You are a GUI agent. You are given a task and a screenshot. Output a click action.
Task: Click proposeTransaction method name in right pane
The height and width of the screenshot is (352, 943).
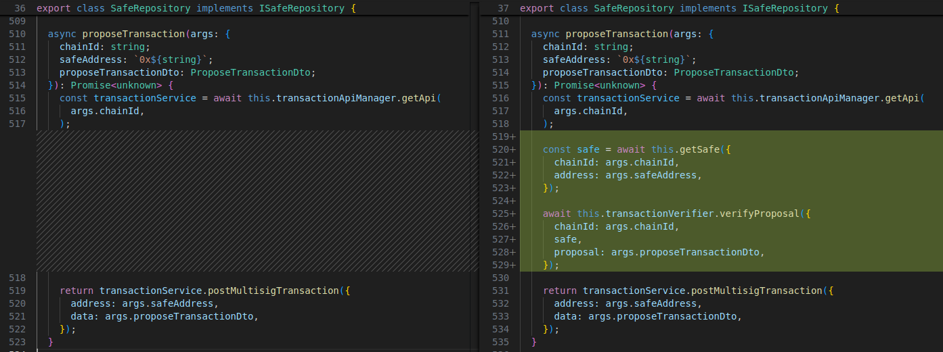pyautogui.click(x=616, y=34)
